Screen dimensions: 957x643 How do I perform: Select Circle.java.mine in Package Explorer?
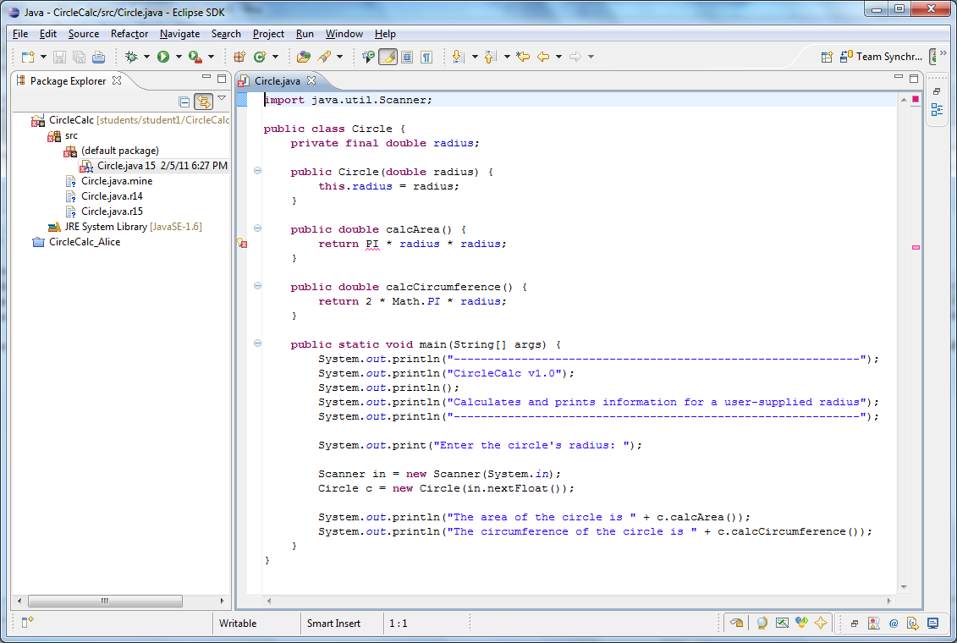(x=116, y=181)
